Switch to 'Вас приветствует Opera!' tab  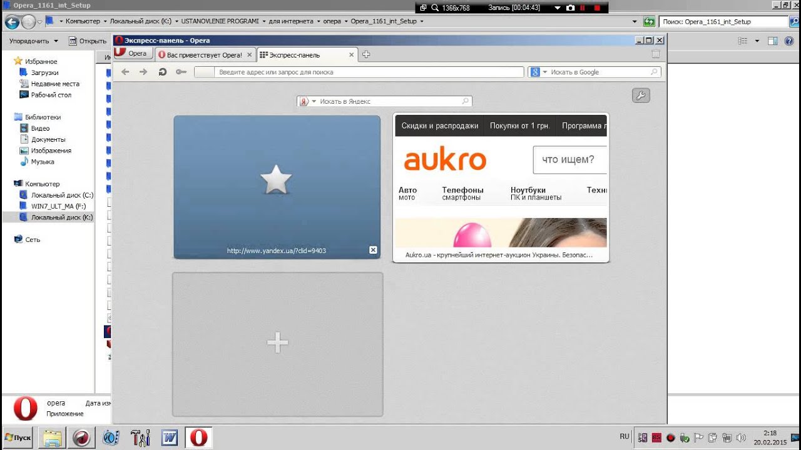coord(205,55)
